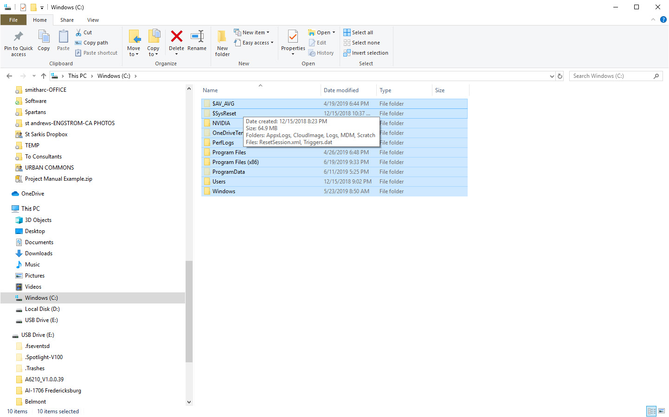Image resolution: width=669 pixels, height=417 pixels.
Task: Click the Copy icon in Clipboard group
Action: pyautogui.click(x=44, y=37)
